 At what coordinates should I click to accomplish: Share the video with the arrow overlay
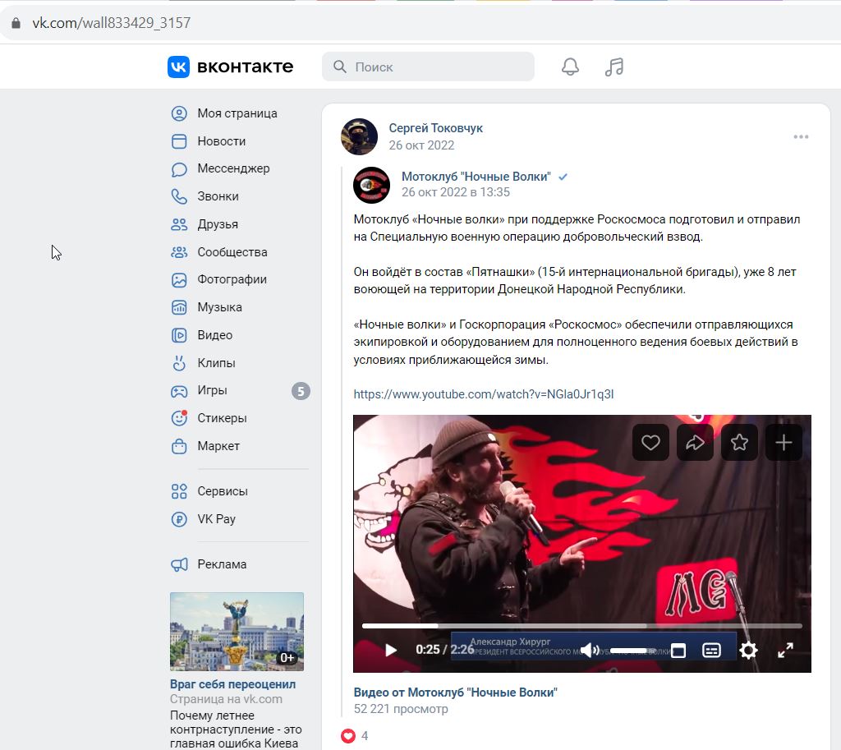pyautogui.click(x=695, y=443)
